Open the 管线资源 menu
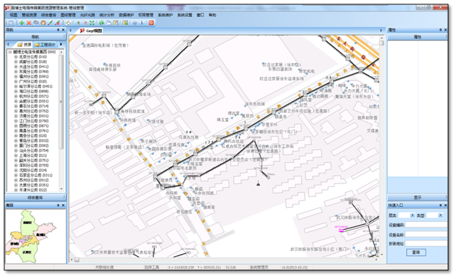 29,15
